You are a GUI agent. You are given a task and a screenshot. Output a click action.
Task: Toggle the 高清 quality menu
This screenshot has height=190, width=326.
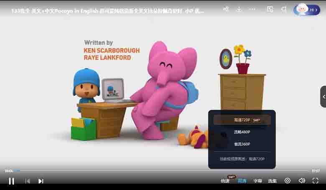(242, 181)
